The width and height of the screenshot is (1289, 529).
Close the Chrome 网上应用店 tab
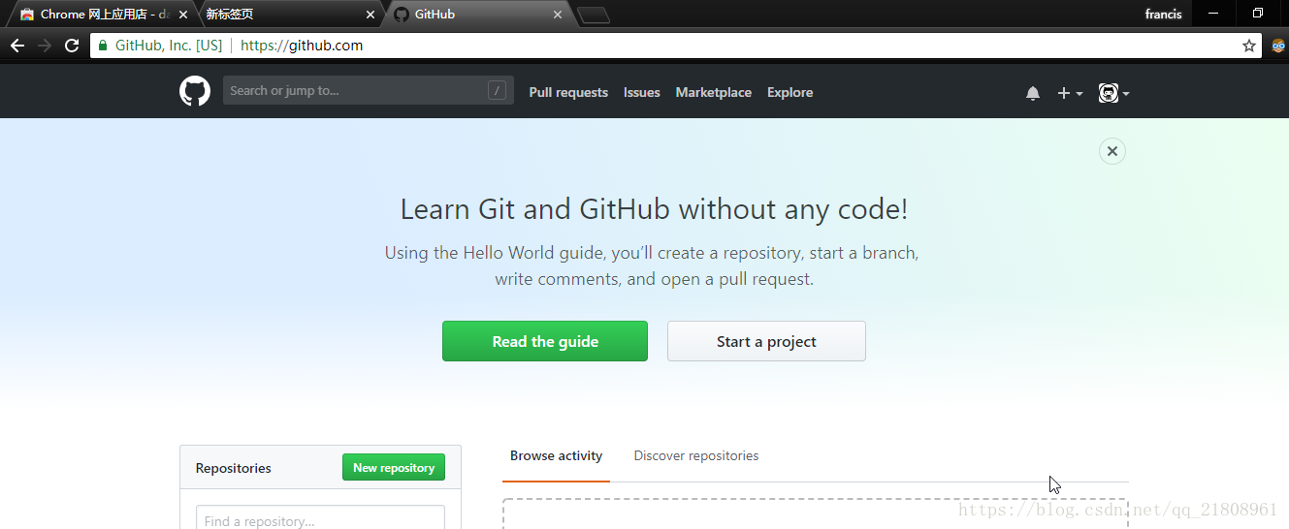click(182, 15)
